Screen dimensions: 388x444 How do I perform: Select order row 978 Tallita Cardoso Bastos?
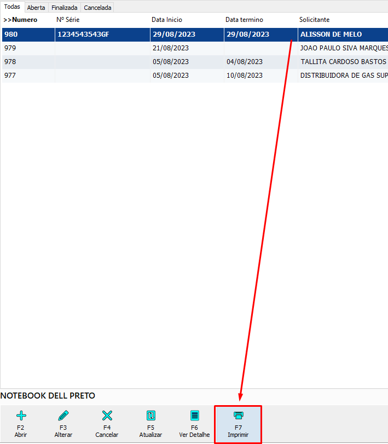(343, 61)
